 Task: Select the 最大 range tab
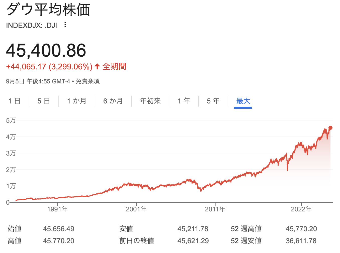(x=243, y=101)
